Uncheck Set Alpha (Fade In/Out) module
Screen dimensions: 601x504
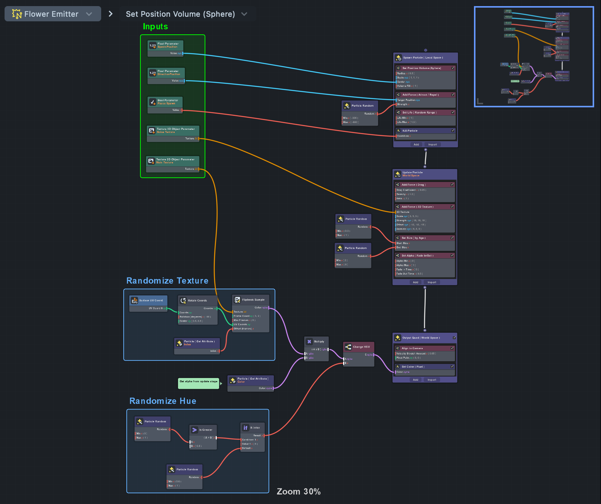click(x=452, y=255)
